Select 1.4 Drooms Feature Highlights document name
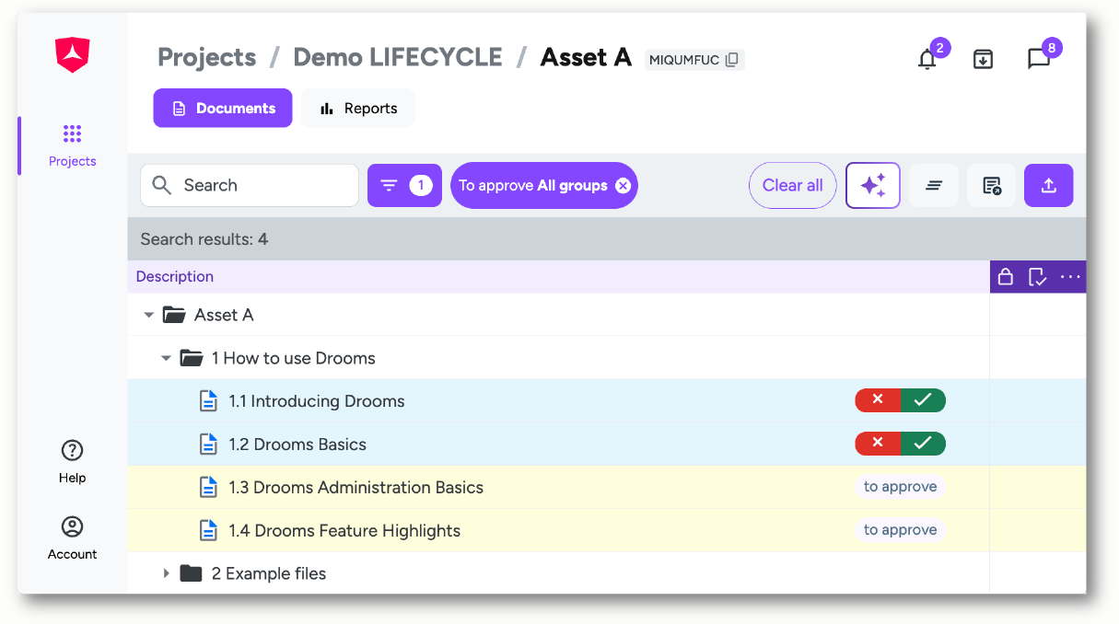The width and height of the screenshot is (1119, 624). 344,531
